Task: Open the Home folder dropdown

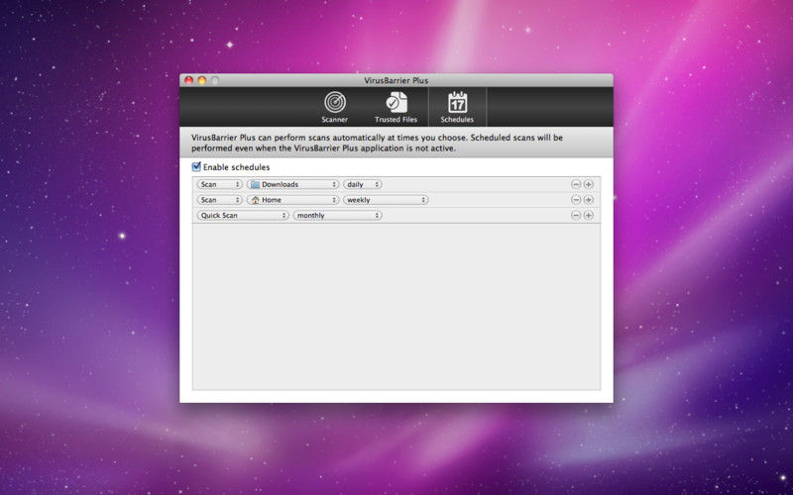Action: [292, 200]
